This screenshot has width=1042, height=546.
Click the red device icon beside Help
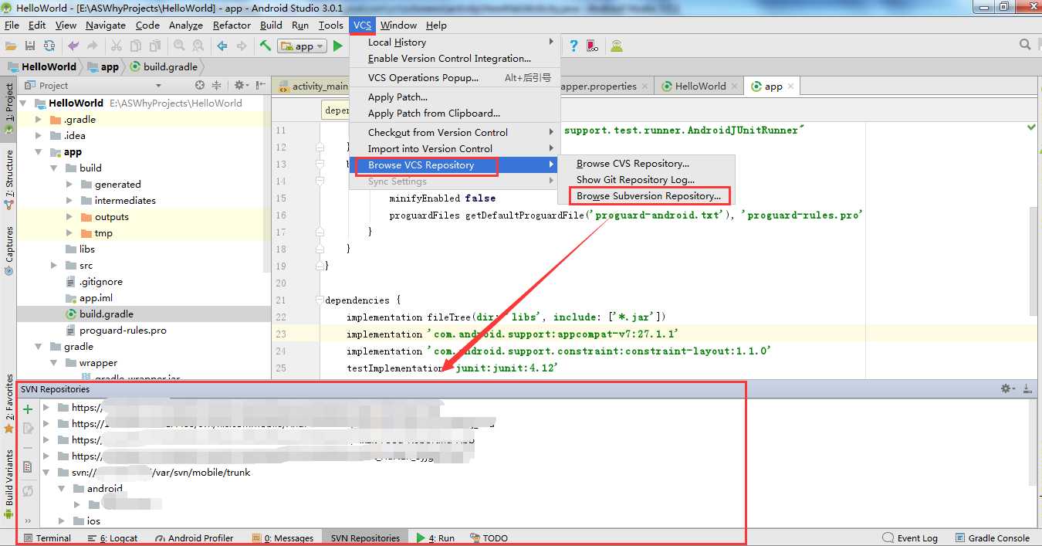point(592,46)
